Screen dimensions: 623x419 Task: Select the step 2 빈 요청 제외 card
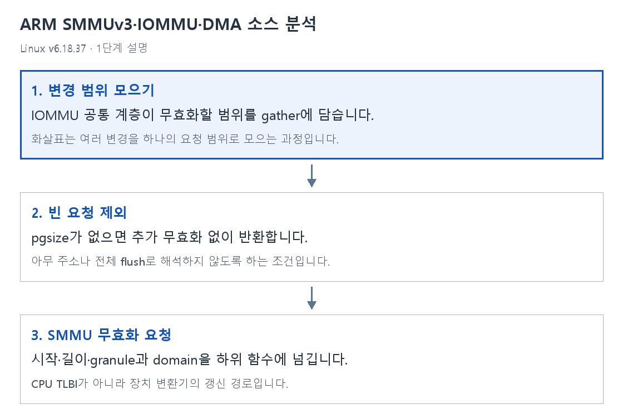[311, 237]
